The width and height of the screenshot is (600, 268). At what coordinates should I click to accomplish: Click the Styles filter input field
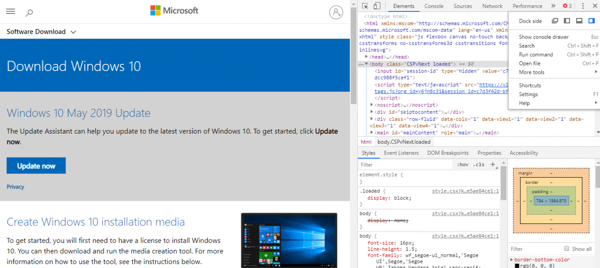tap(404, 165)
